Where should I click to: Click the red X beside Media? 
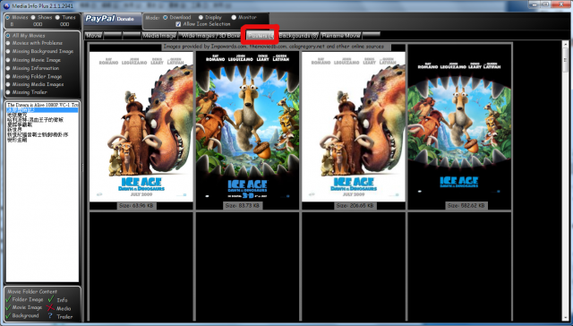tap(50, 308)
